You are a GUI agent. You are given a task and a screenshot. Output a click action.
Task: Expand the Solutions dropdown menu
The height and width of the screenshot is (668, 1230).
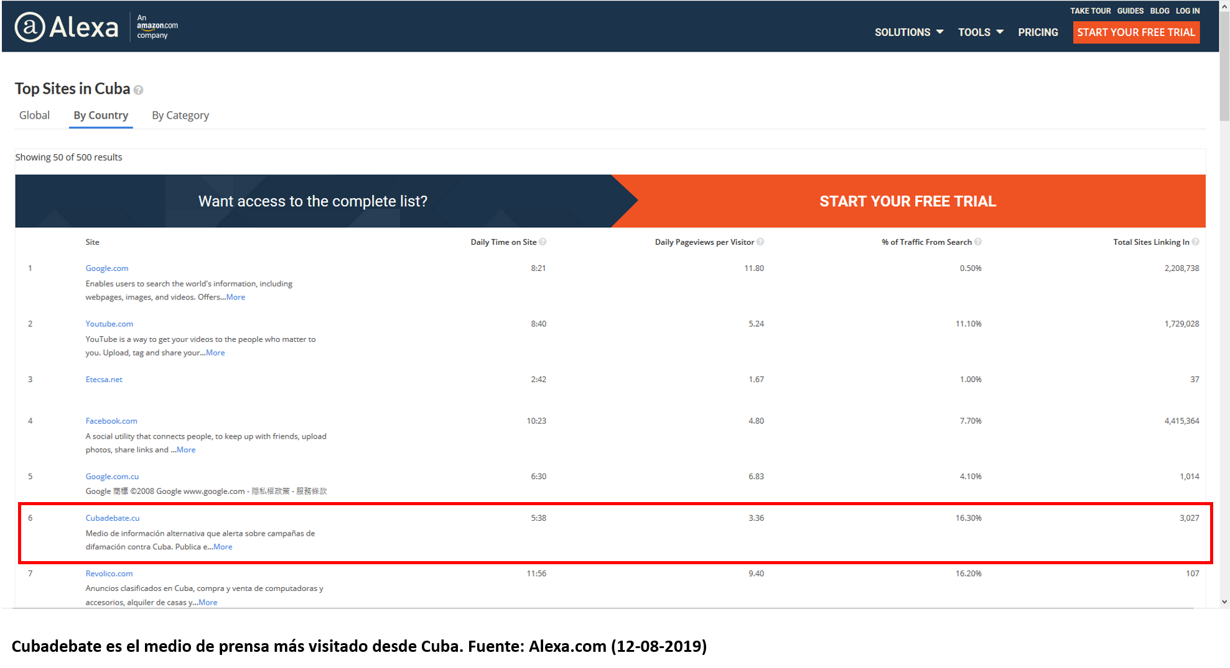click(x=909, y=32)
